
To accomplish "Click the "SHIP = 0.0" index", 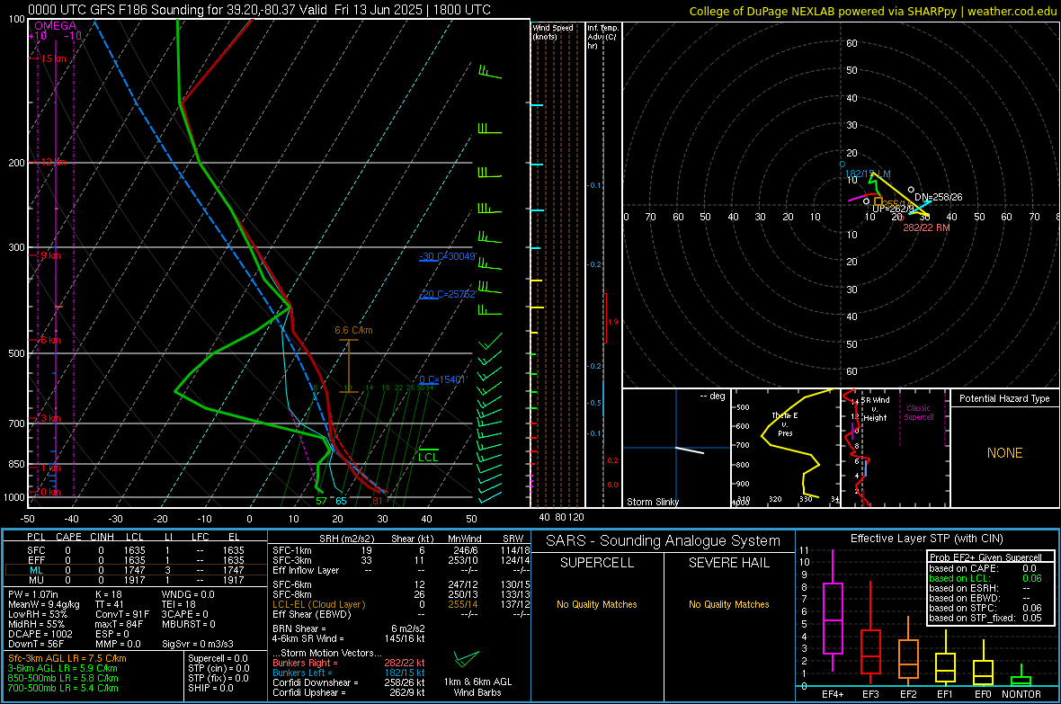I will pyautogui.click(x=210, y=688).
